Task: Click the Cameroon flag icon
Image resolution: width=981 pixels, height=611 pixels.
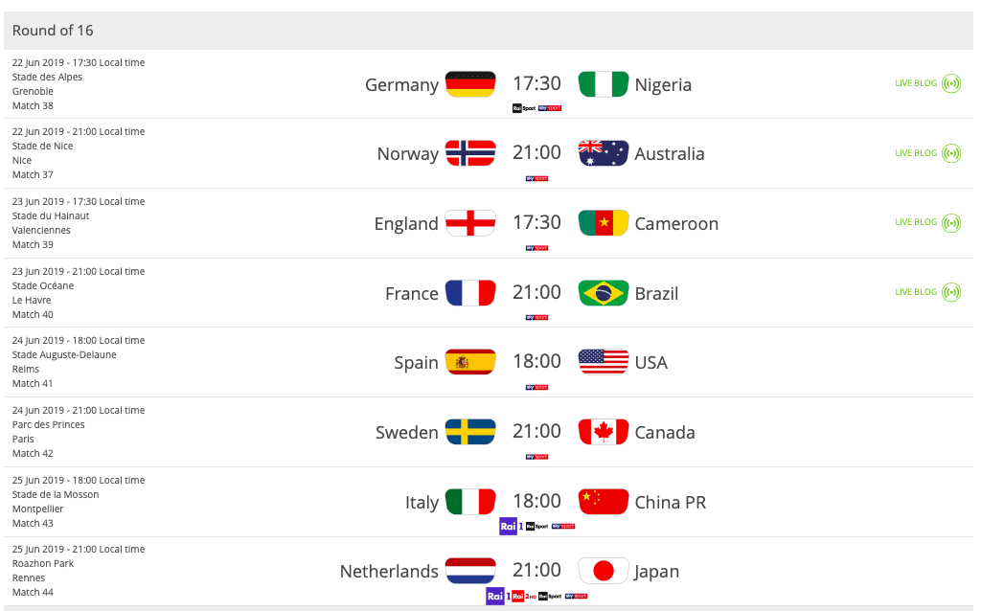Action: [x=604, y=223]
